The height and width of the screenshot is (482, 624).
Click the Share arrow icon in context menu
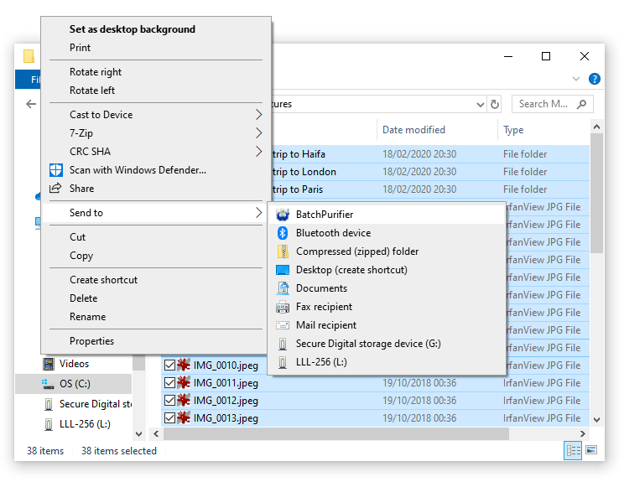pos(55,188)
